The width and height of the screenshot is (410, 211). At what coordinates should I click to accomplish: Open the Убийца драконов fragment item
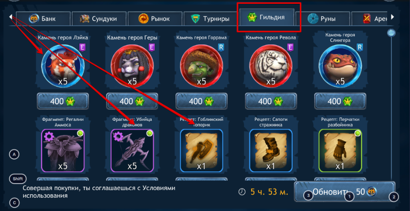132,150
